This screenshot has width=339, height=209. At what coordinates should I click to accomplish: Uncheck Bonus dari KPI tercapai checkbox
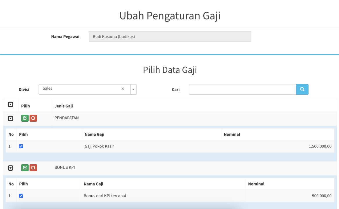tap(21, 196)
